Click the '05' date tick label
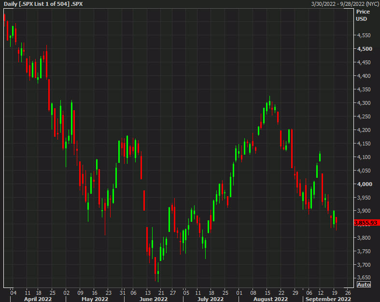380x302 pixels. coord(186,293)
